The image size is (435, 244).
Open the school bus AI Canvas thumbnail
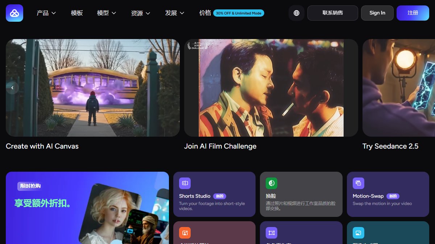coord(93,88)
